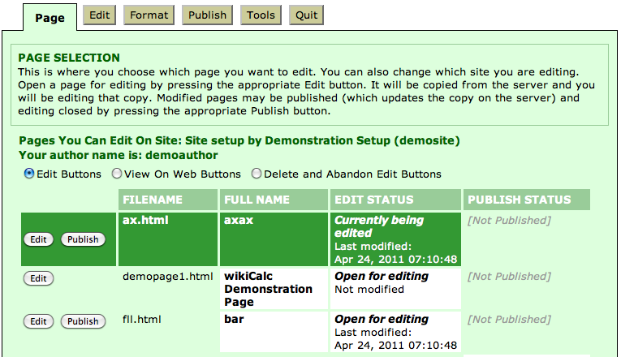Click the Quit tab

306,15
